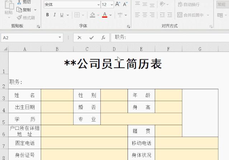Open the font name 宋体 dropdown

(99, 5)
